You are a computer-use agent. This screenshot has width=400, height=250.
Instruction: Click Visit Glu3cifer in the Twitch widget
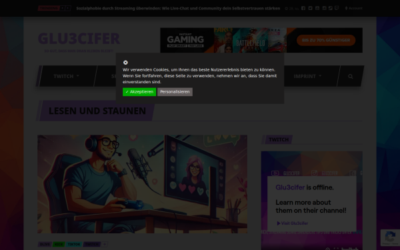(x=293, y=223)
